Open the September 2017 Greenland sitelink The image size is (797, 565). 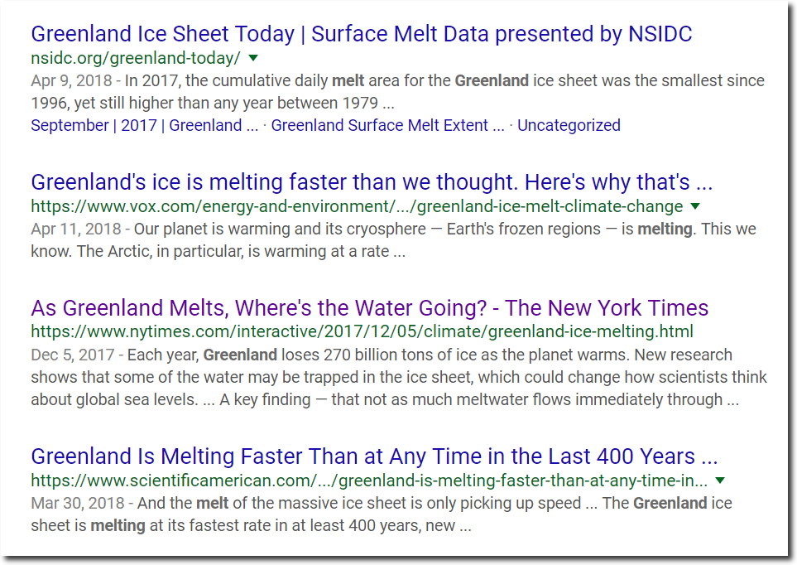tap(144, 125)
